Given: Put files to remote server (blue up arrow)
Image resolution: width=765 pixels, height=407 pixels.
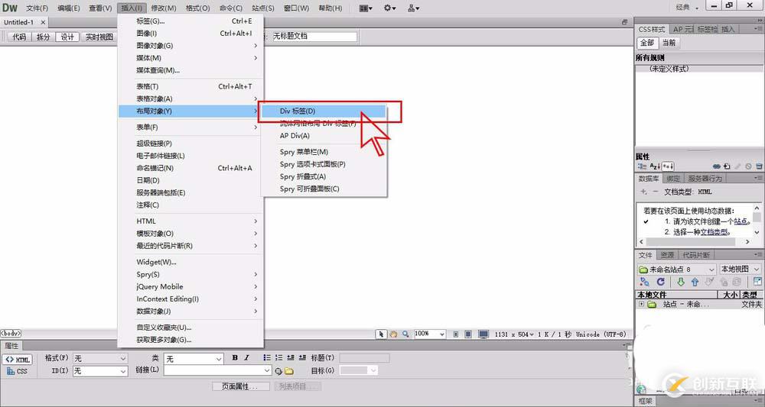Looking at the screenshot, I should pyautogui.click(x=695, y=282).
